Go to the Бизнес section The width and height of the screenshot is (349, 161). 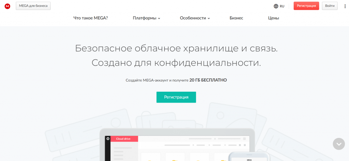click(x=236, y=18)
